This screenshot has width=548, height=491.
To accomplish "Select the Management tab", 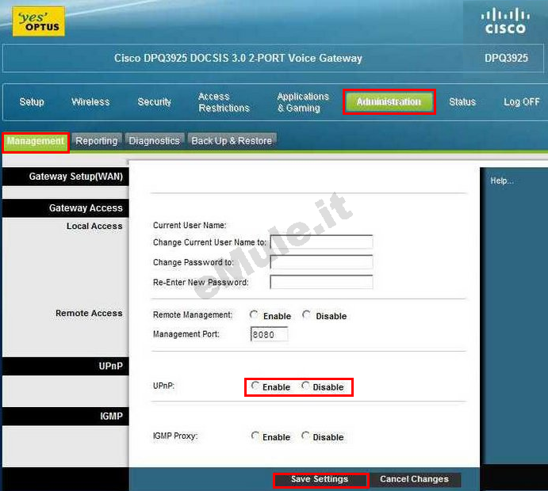I will point(36,141).
